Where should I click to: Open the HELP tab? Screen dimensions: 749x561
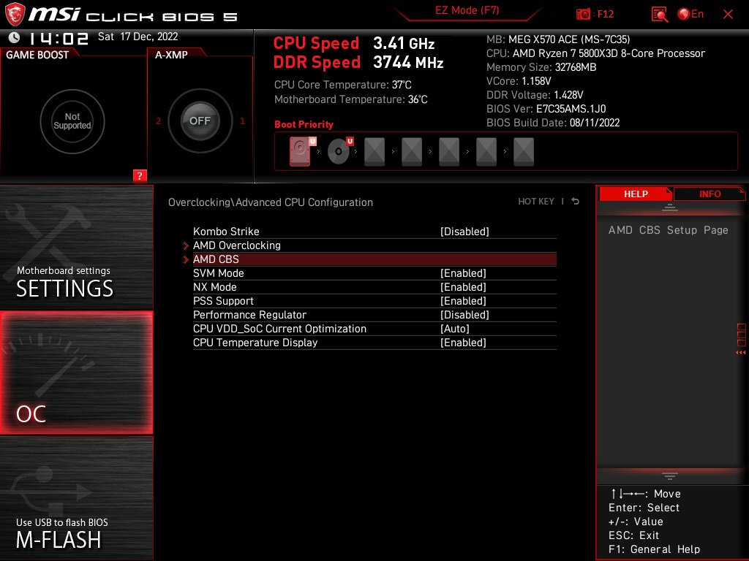[636, 194]
